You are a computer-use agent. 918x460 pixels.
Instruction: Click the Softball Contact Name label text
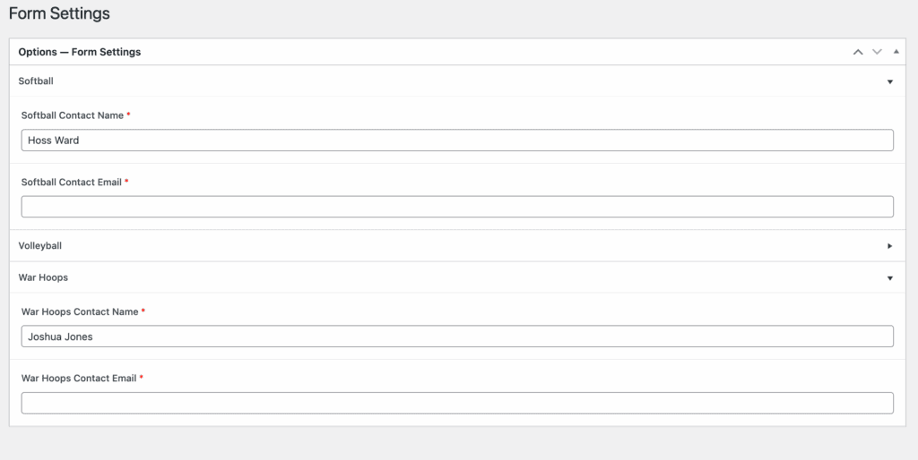coord(72,115)
